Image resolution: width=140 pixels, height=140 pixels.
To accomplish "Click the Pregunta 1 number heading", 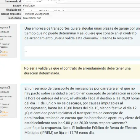I will (5, 27).
